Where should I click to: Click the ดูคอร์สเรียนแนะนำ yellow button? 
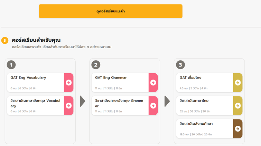[x=111, y=11]
